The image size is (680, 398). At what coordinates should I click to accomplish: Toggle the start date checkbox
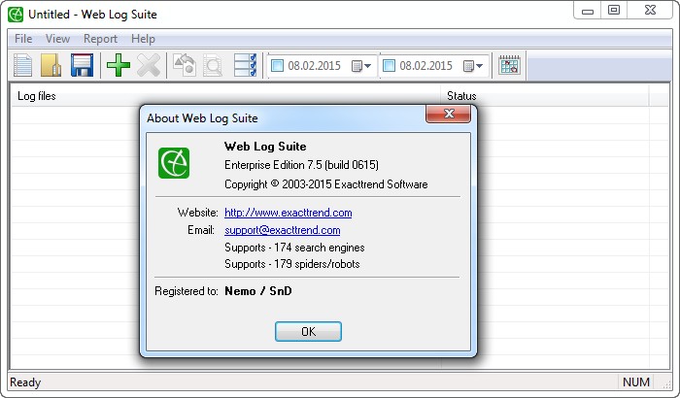click(277, 66)
